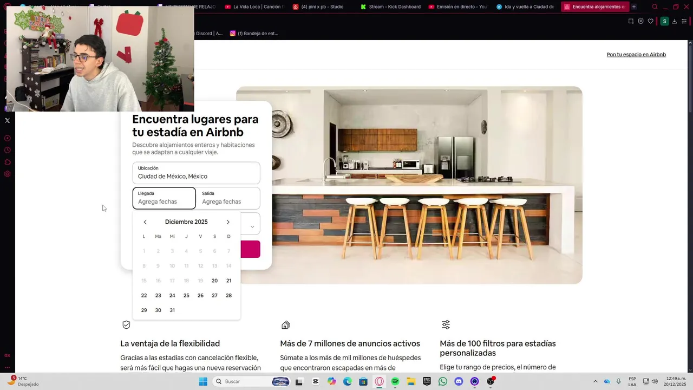
Task: Open the green S profile icon
Action: pos(664,21)
